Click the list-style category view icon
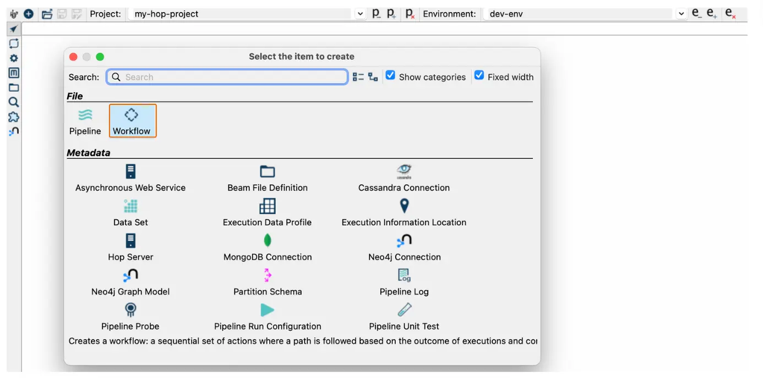 (358, 77)
